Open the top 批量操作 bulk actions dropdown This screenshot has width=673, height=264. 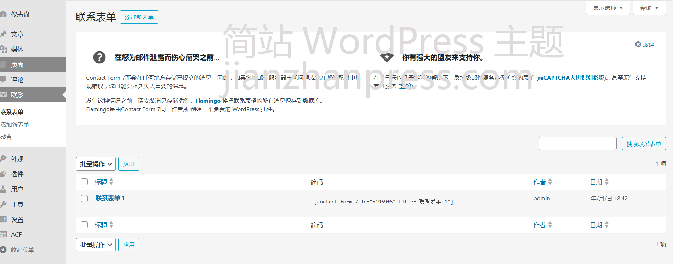pyautogui.click(x=96, y=164)
